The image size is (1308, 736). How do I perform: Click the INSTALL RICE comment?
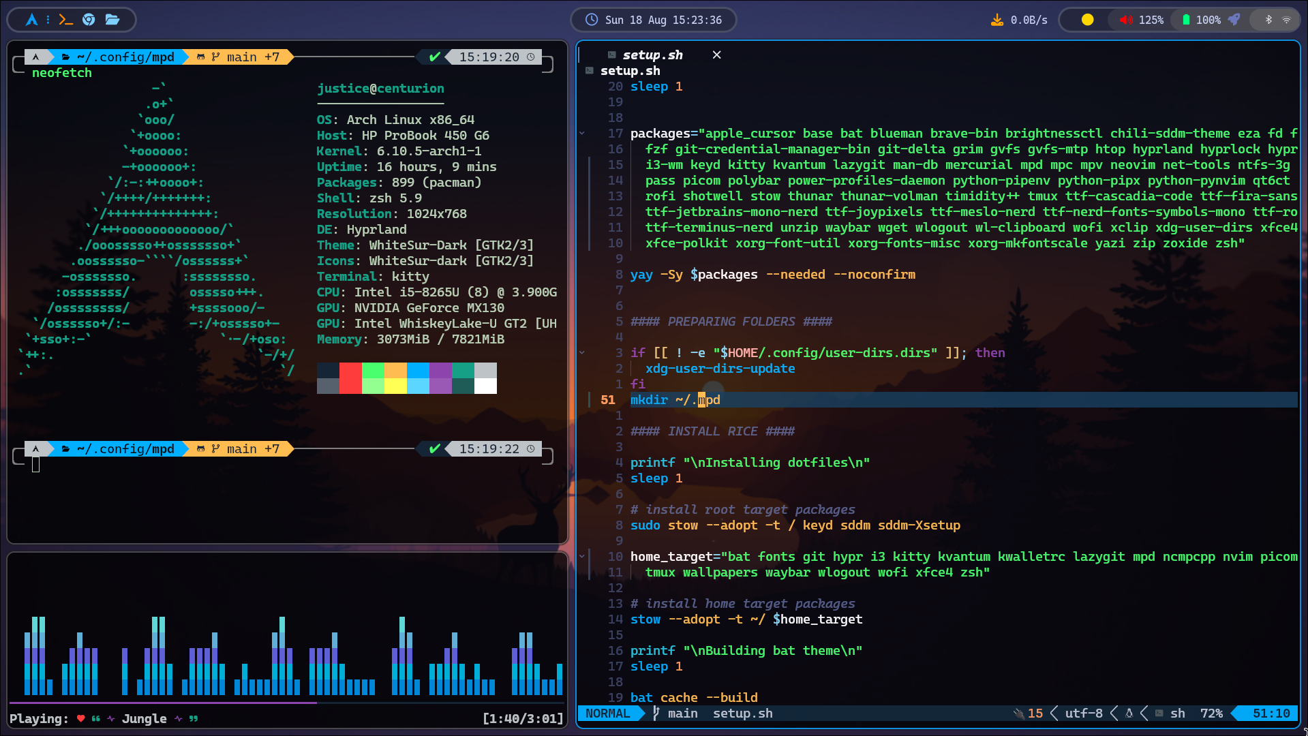(712, 431)
